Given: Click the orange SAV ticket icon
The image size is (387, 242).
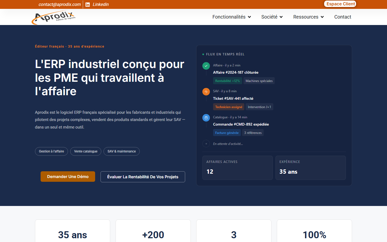Looking at the screenshot, I should 206,92.
